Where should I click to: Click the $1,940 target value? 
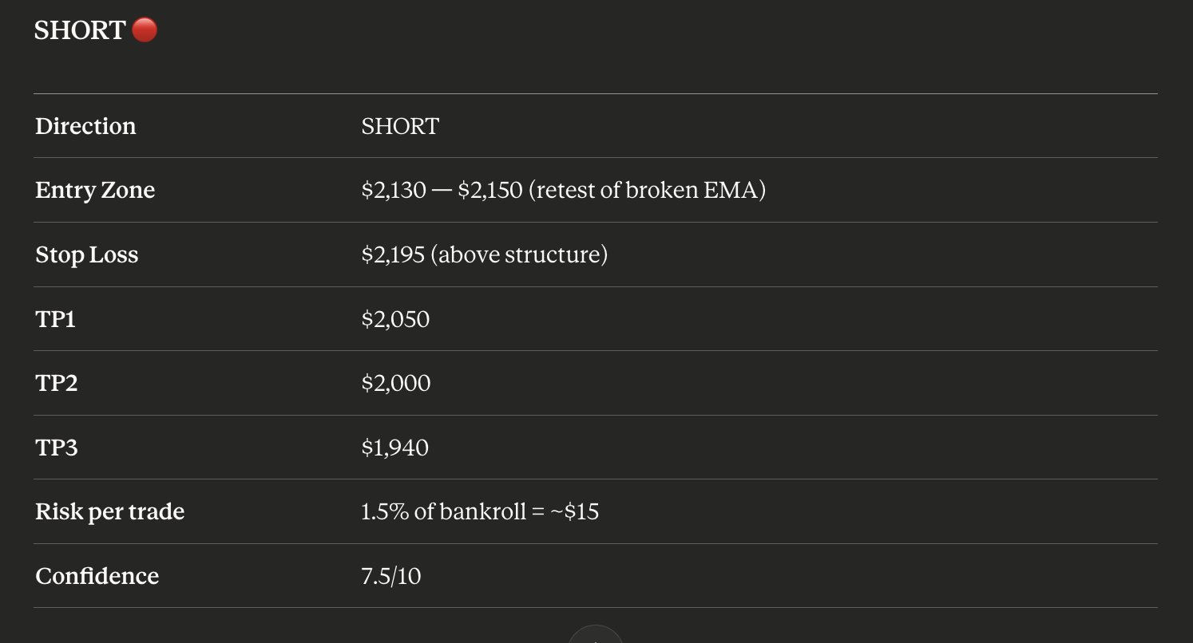pyautogui.click(x=394, y=448)
